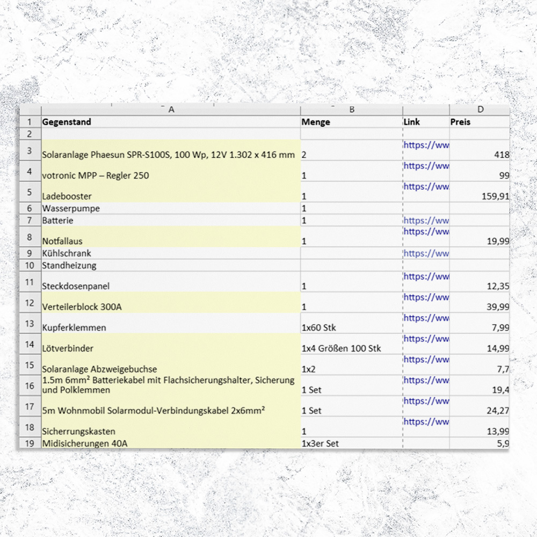The height and width of the screenshot is (537, 537).
Task: Open the Batterie row hyperlink
Action: pos(426,220)
